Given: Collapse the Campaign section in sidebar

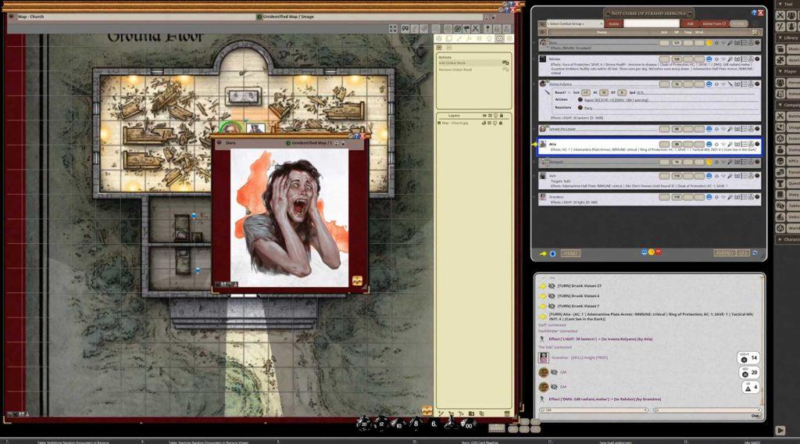Looking at the screenshot, I should pyautogui.click(x=787, y=105).
